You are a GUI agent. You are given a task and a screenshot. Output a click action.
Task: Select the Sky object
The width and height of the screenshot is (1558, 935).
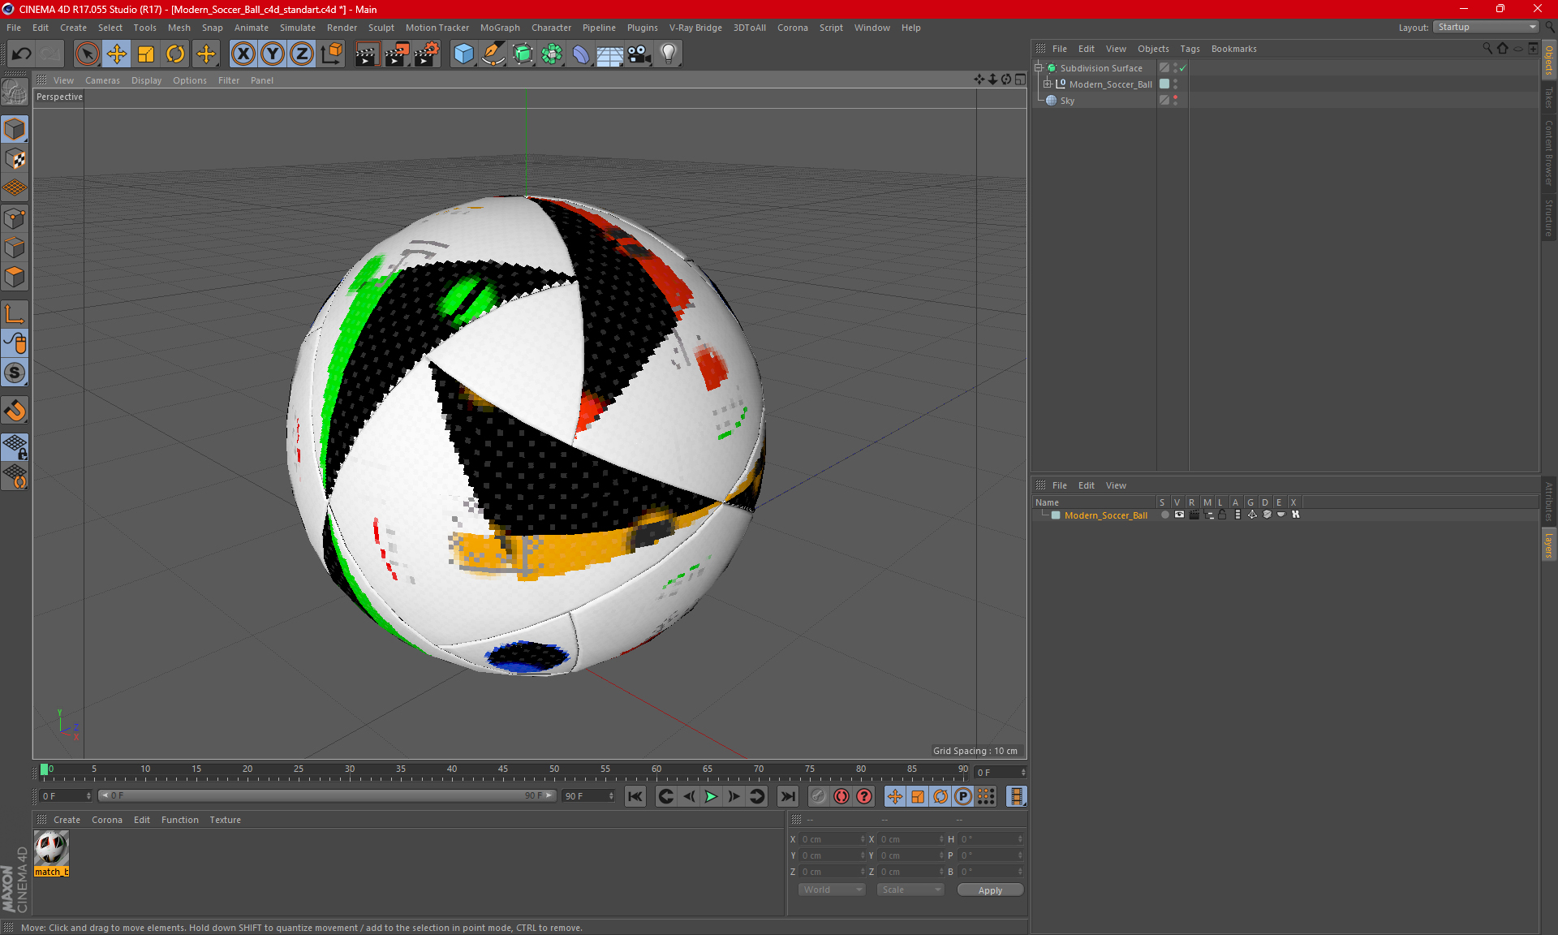[1067, 101]
